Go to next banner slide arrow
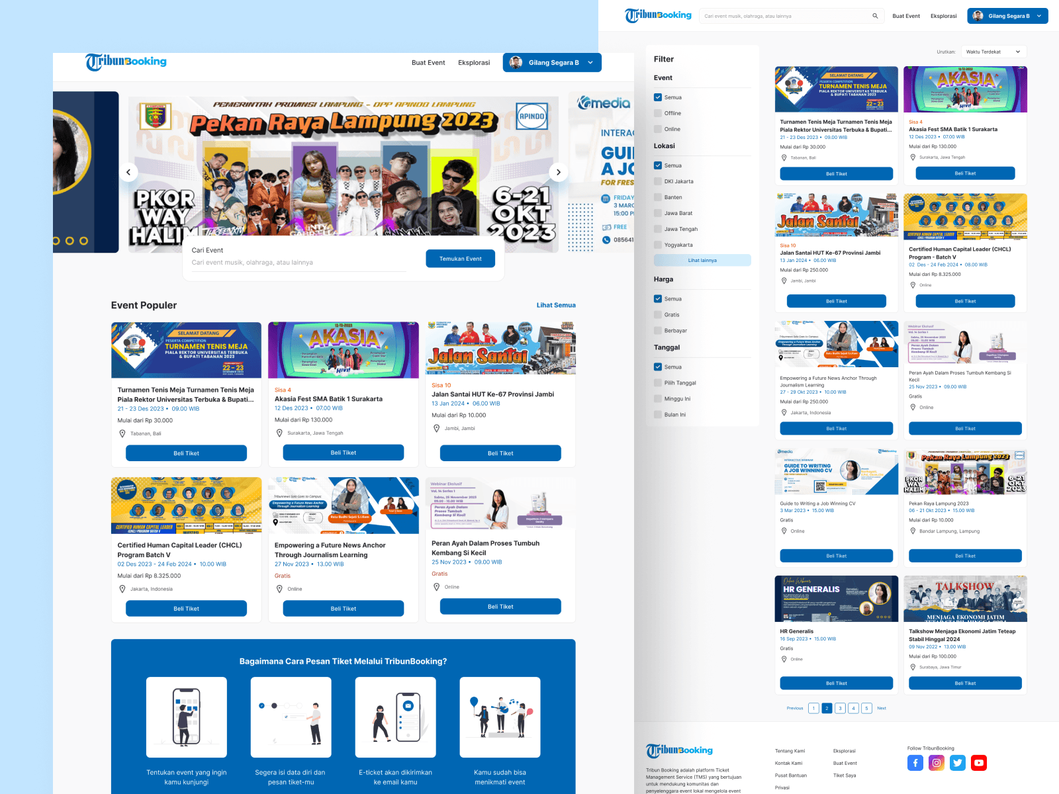The image size is (1059, 794). coord(559,172)
